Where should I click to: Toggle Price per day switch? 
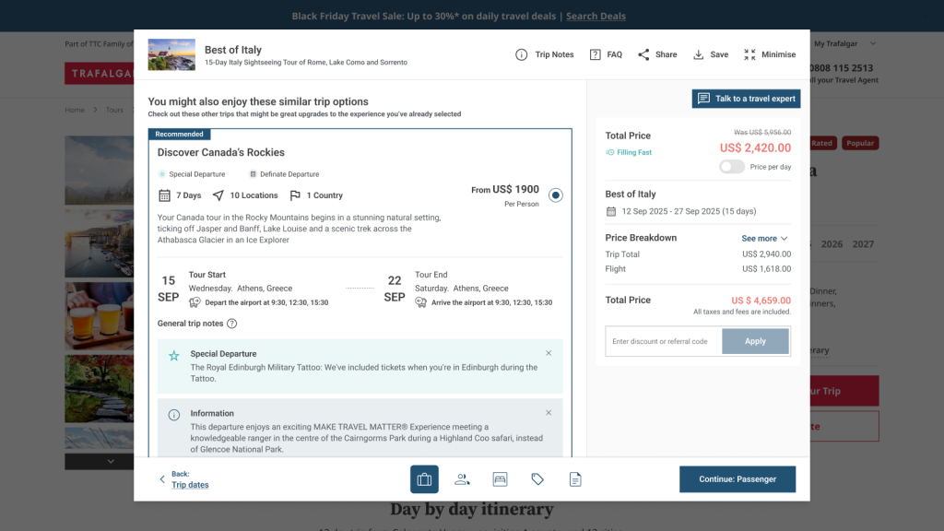pyautogui.click(x=732, y=167)
